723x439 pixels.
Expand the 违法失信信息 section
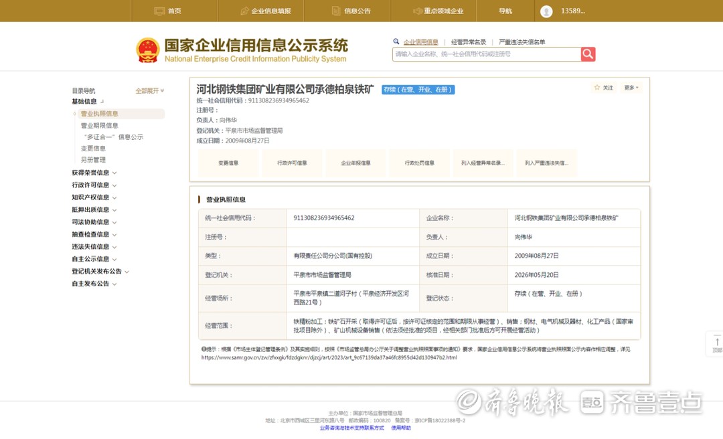94,247
